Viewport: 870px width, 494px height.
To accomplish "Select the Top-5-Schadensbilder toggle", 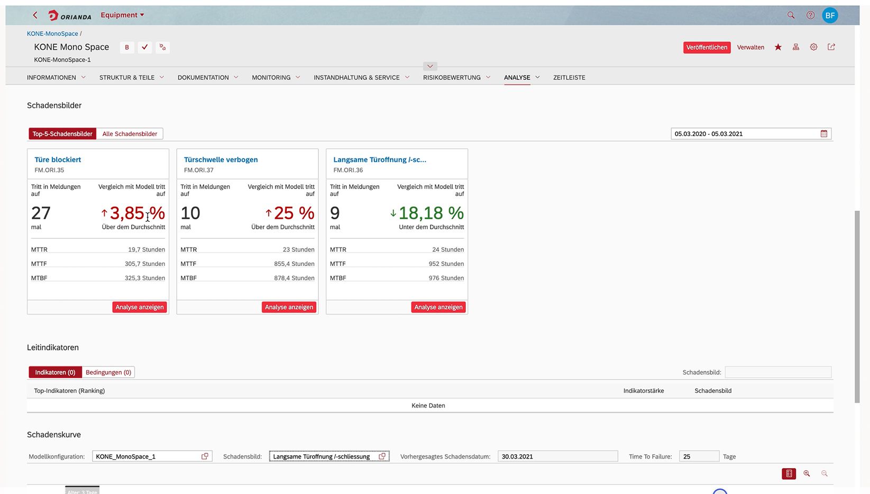I will 62,134.
